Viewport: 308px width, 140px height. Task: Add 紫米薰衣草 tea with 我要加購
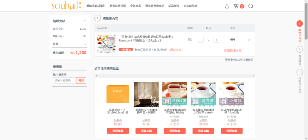point(203,131)
